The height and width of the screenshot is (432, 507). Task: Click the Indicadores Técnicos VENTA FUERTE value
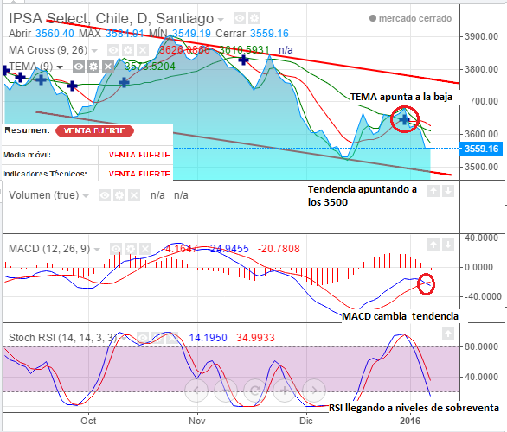coord(139,174)
